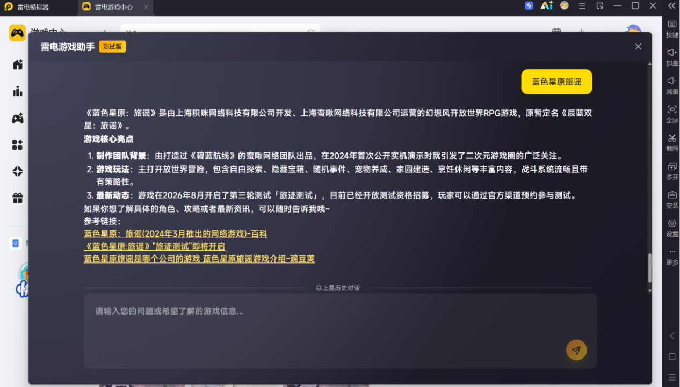The width and height of the screenshot is (680, 387).
Task: Open the apps grid icon in left sidebar
Action: tap(18, 145)
